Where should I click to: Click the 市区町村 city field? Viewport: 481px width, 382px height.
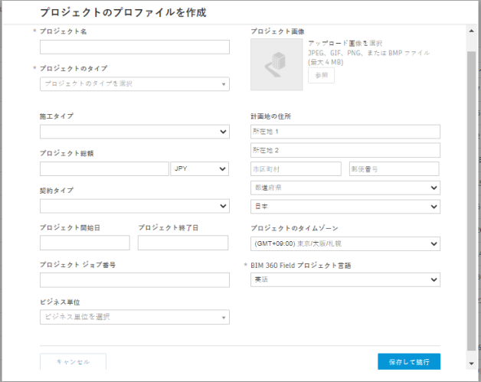coord(296,168)
